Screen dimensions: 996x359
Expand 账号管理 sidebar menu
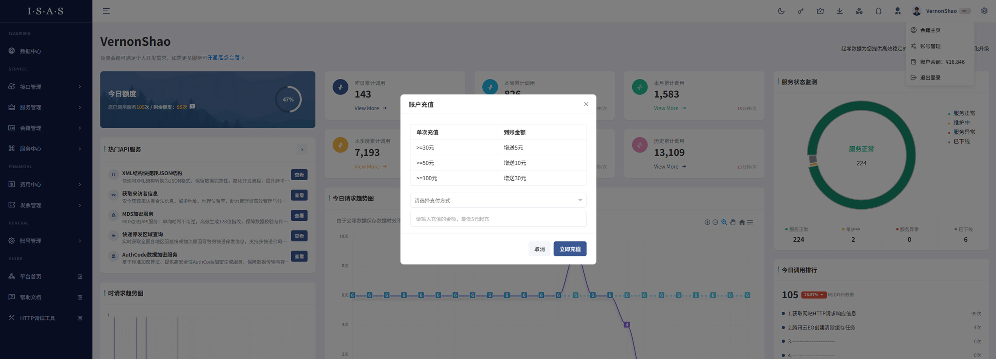point(46,241)
